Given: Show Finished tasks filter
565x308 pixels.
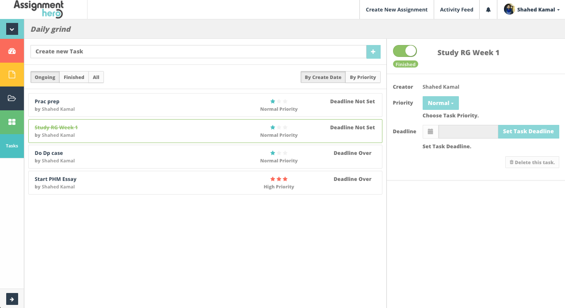Looking at the screenshot, I should point(74,77).
